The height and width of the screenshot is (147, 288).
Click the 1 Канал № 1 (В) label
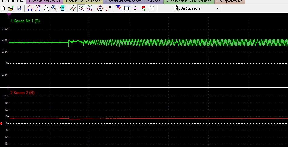(25, 21)
